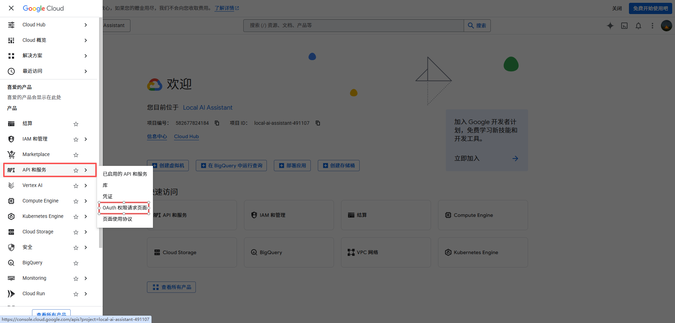This screenshot has width=675, height=323.
Task: Click the account avatar in top bar
Action: coord(667,26)
